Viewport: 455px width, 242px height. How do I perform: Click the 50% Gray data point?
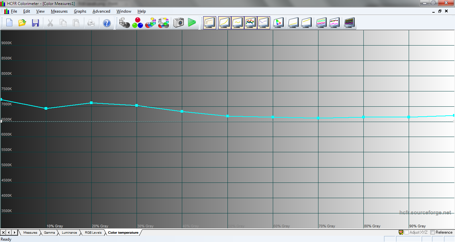pos(227,116)
